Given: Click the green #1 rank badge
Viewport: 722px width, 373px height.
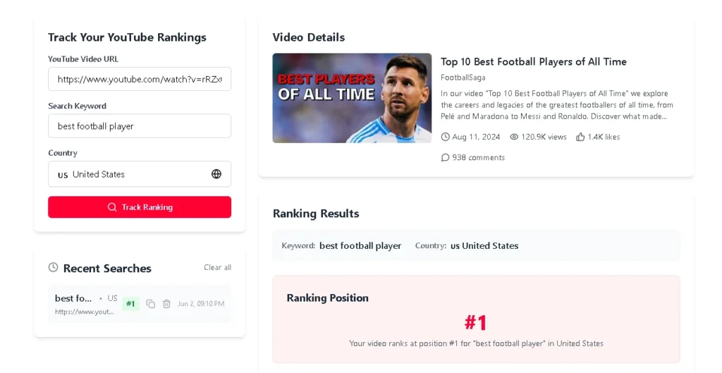Looking at the screenshot, I should 130,304.
